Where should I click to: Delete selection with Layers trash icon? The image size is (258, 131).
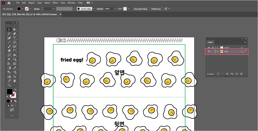[x=241, y=74]
